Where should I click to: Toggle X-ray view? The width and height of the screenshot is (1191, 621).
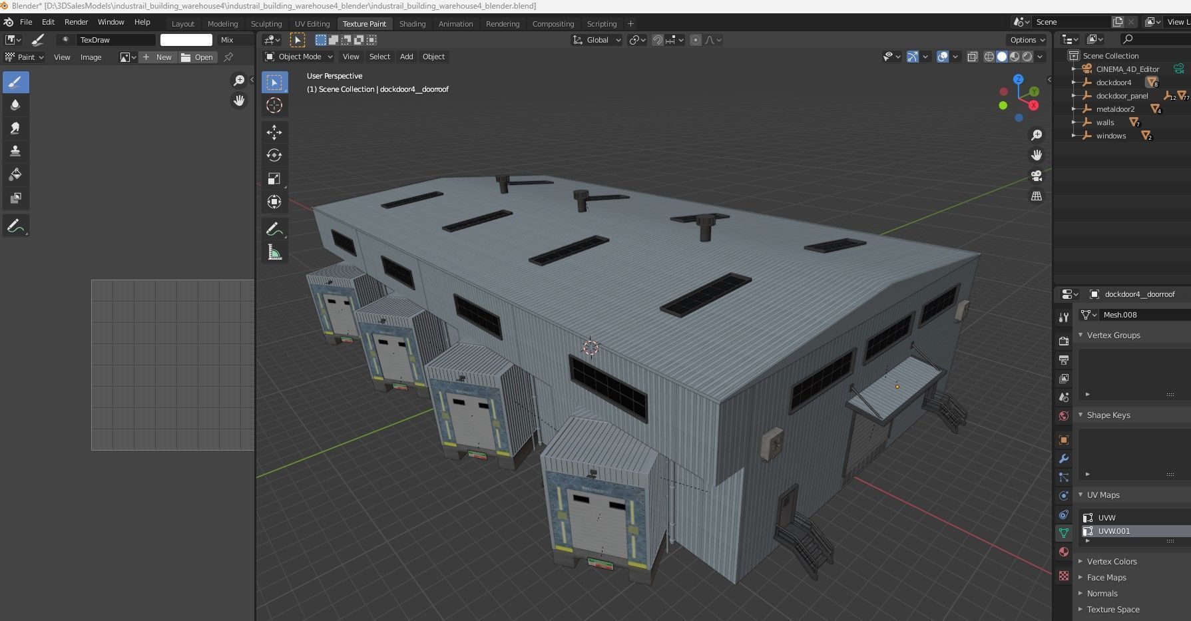click(x=972, y=57)
